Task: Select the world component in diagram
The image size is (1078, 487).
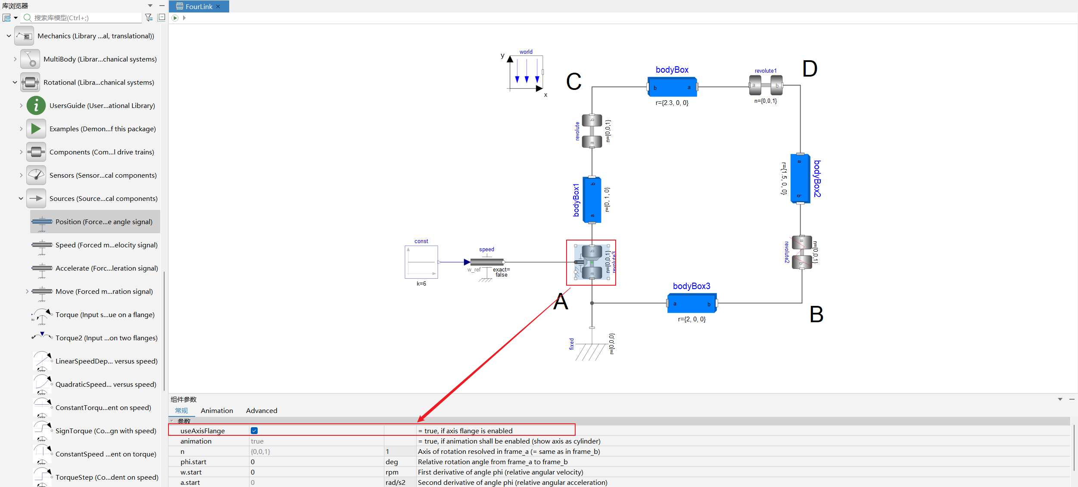Action: click(x=526, y=72)
